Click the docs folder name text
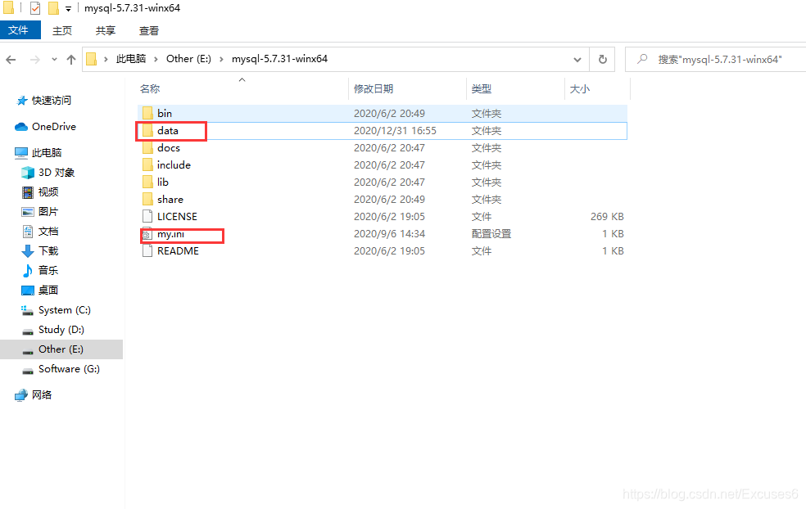 (169, 148)
